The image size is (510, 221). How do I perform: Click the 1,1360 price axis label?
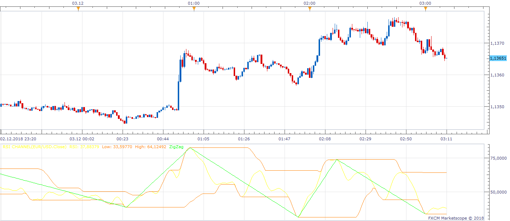tap(497, 75)
